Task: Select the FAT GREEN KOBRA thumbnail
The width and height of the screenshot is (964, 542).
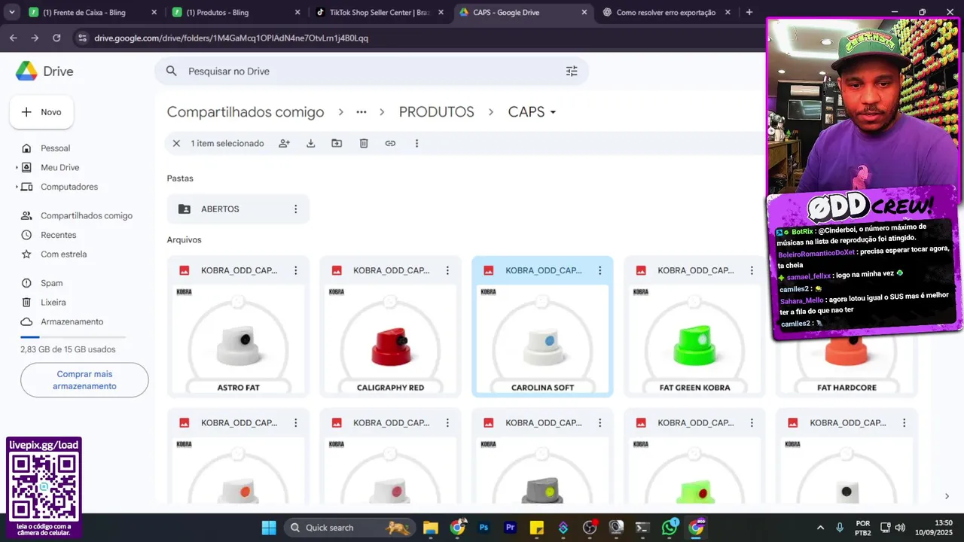Action: point(694,340)
